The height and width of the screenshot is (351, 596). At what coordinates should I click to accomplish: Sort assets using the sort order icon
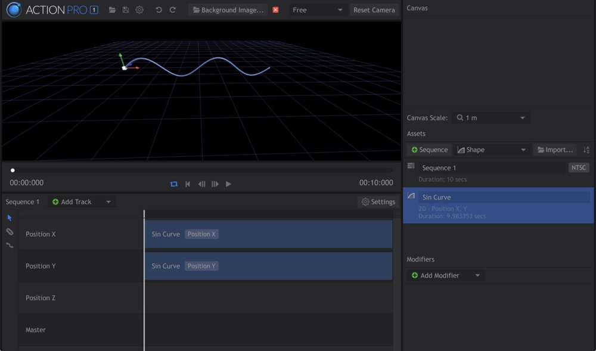point(586,150)
